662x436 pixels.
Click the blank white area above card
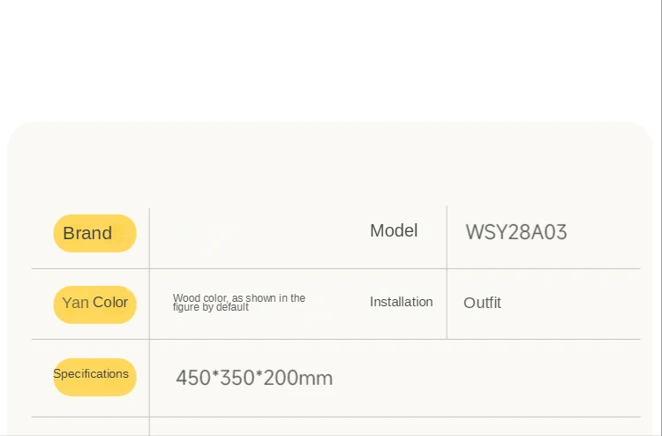[x=329, y=59]
